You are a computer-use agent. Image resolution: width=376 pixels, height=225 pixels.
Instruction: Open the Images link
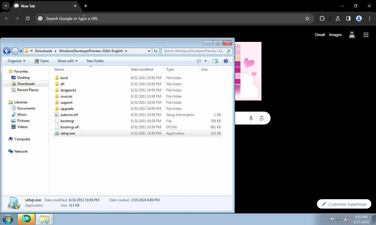[335, 35]
